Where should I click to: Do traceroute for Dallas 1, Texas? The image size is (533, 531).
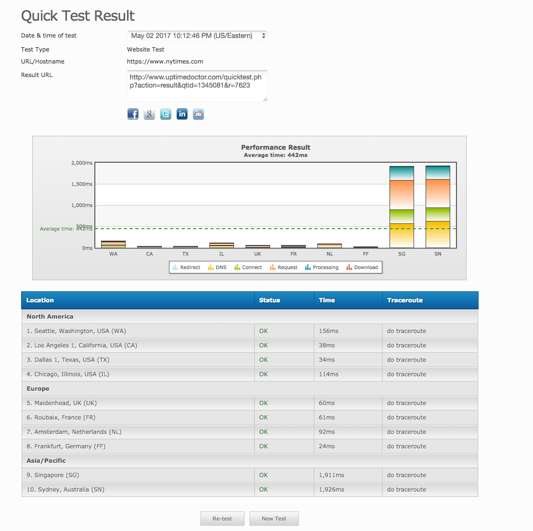406,360
